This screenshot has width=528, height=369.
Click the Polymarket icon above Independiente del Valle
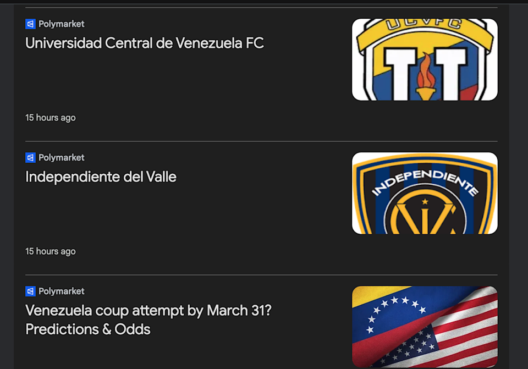click(x=30, y=158)
